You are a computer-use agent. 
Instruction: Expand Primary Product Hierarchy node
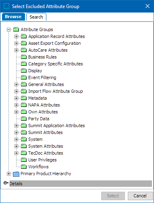[x=8, y=174]
